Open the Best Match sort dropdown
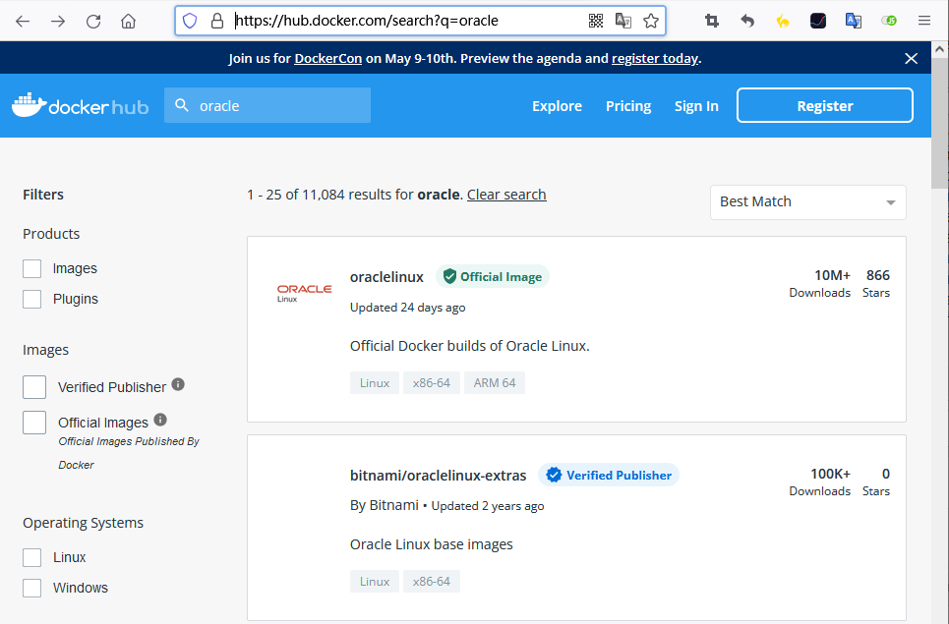This screenshot has height=624, width=949. point(808,202)
